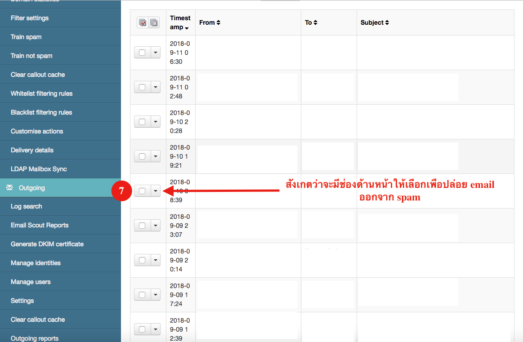Sort messages by the From column
The height and width of the screenshot is (342, 523).
[209, 22]
